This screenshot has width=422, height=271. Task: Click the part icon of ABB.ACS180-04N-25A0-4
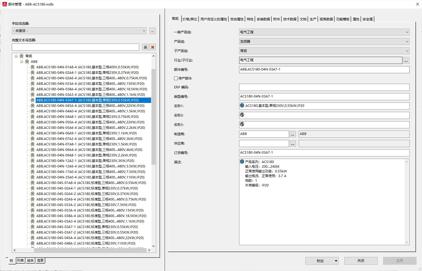click(33, 177)
